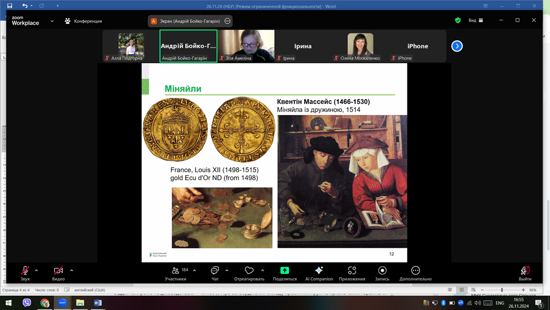Turn on camera with Видео button

(x=58, y=271)
